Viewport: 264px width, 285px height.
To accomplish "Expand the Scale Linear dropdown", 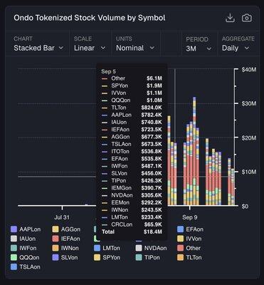I will 90,48.
